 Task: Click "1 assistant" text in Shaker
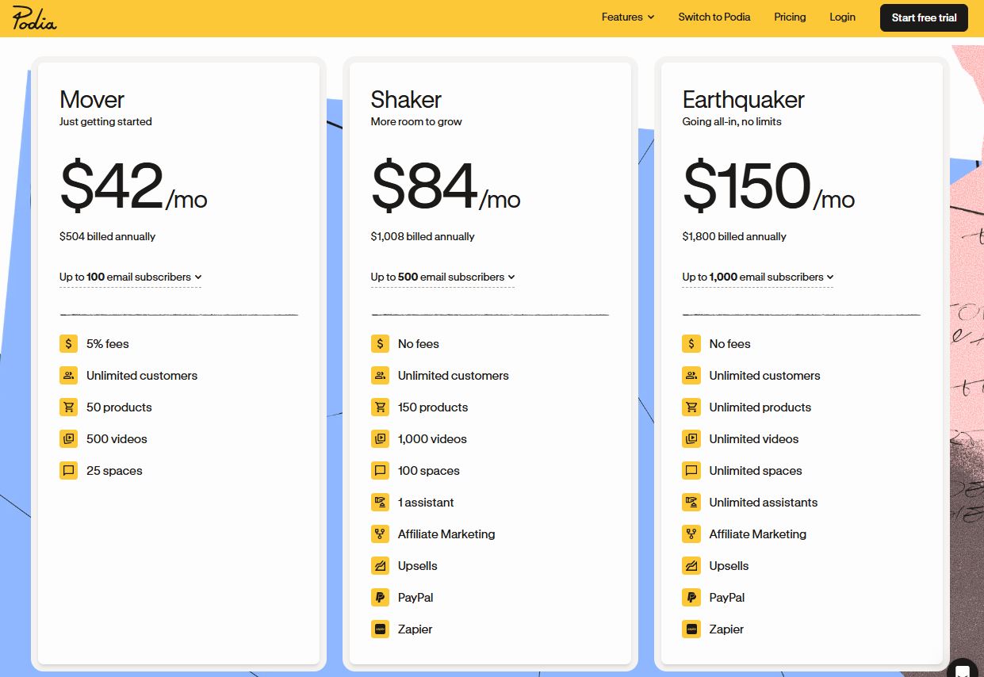tap(426, 503)
